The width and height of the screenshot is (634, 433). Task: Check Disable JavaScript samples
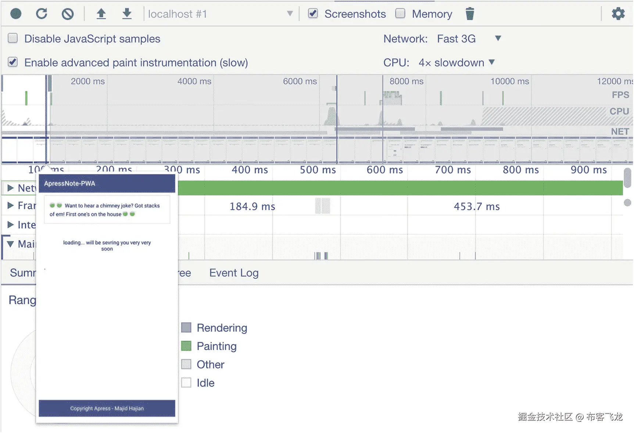coord(13,38)
